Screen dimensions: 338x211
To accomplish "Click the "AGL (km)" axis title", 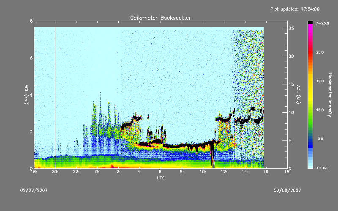I will click(x=26, y=95).
